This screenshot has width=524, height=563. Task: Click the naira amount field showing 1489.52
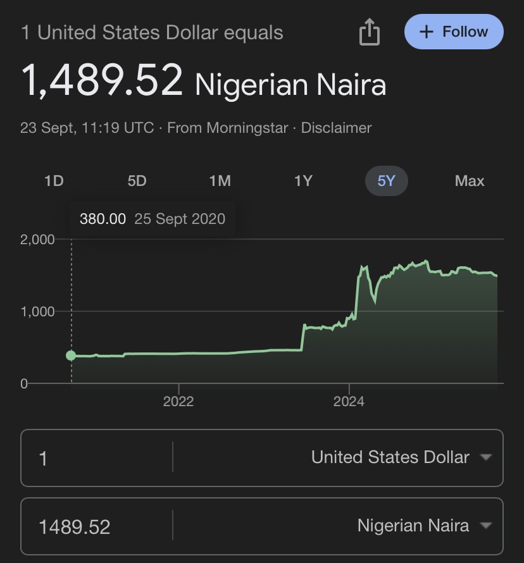click(95, 526)
